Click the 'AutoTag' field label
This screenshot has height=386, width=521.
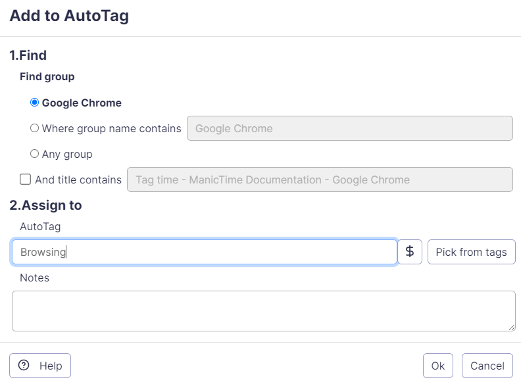tap(40, 226)
